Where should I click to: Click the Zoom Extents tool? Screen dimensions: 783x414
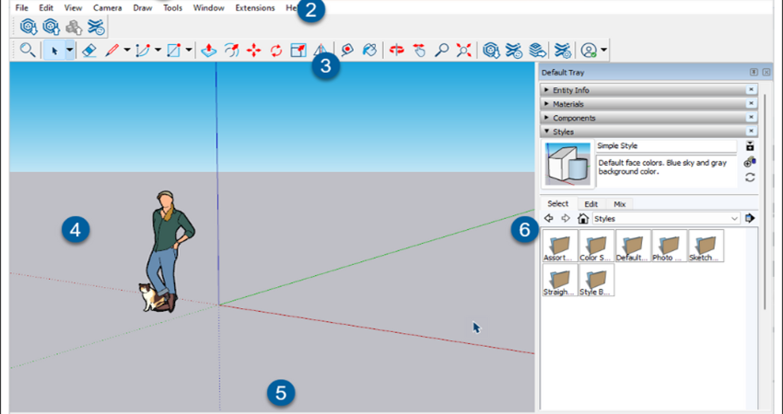[464, 50]
